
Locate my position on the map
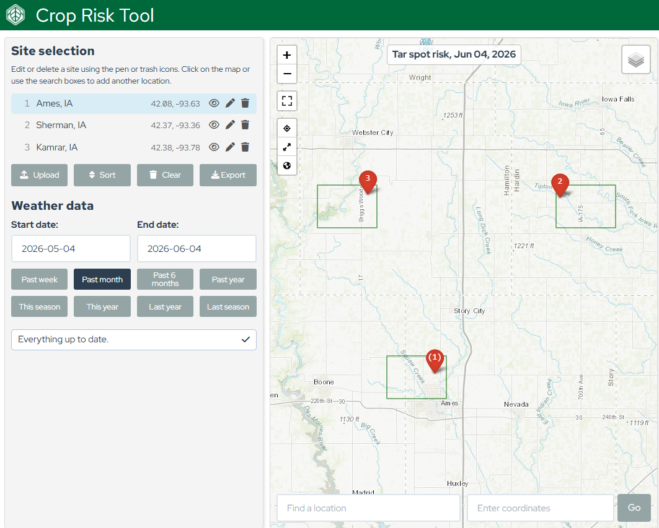[287, 128]
